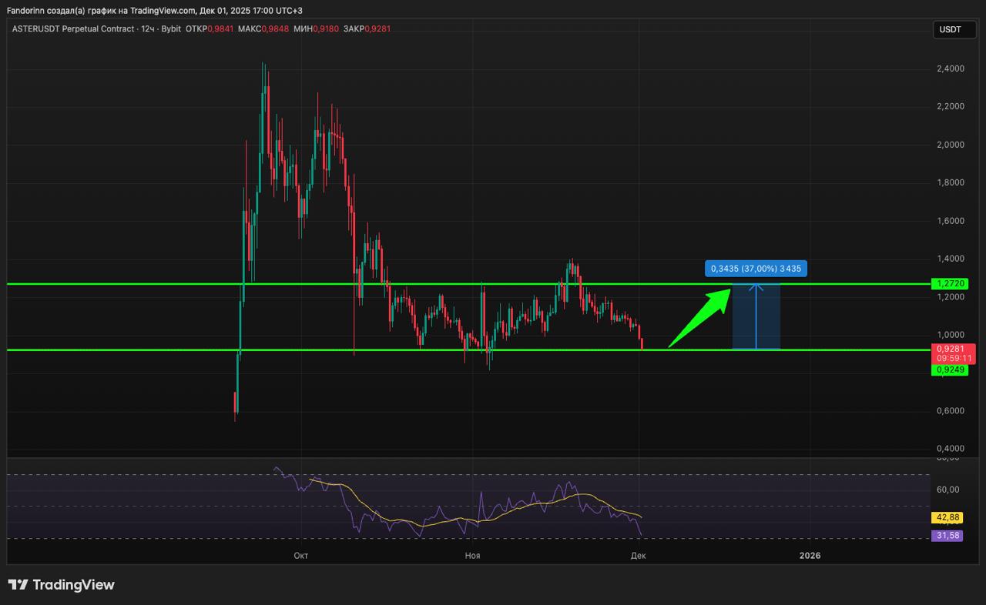Click the Окт label on time axis
Image resolution: width=986 pixels, height=605 pixels.
[x=301, y=555]
